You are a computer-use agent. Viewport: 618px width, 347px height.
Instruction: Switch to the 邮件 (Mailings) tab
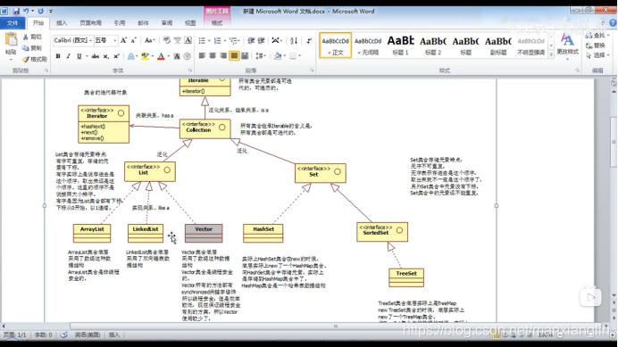[143, 23]
